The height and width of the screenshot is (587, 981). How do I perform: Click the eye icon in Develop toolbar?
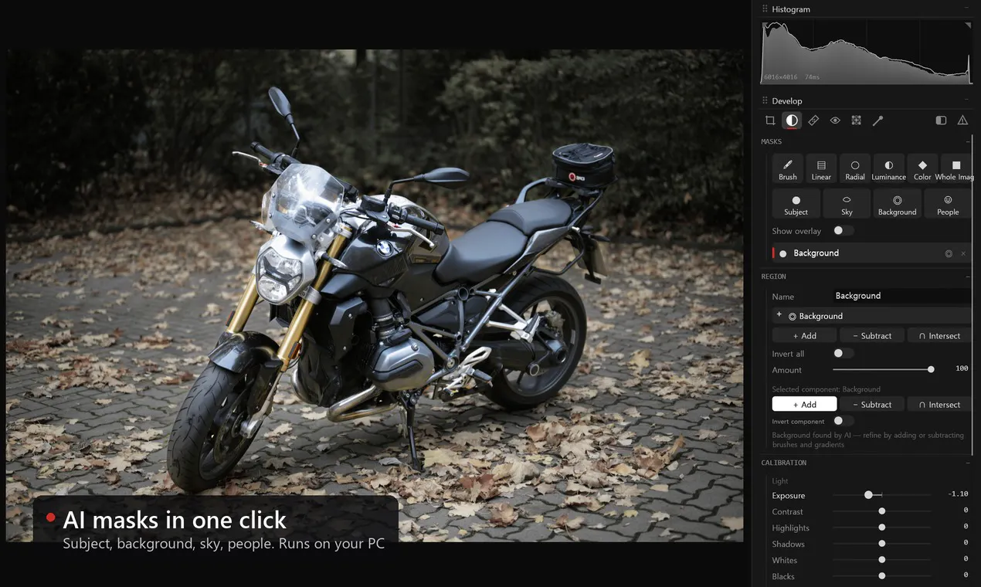click(835, 120)
